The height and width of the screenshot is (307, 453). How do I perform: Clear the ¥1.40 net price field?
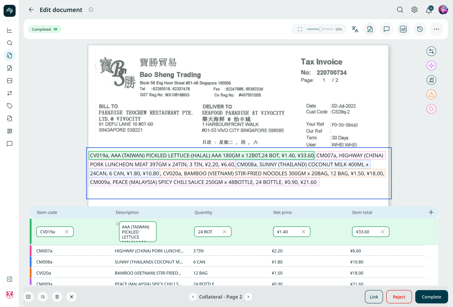click(303, 232)
